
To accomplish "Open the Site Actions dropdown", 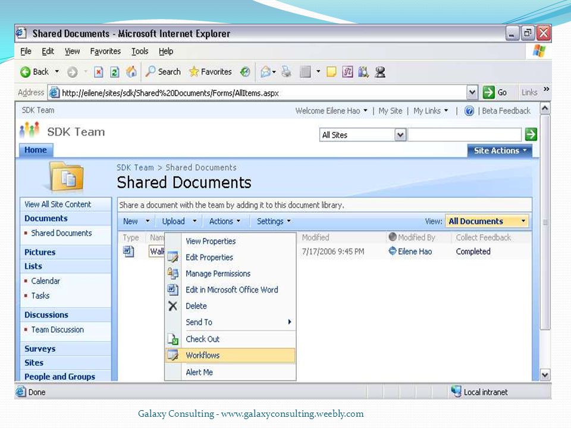I will (500, 150).
